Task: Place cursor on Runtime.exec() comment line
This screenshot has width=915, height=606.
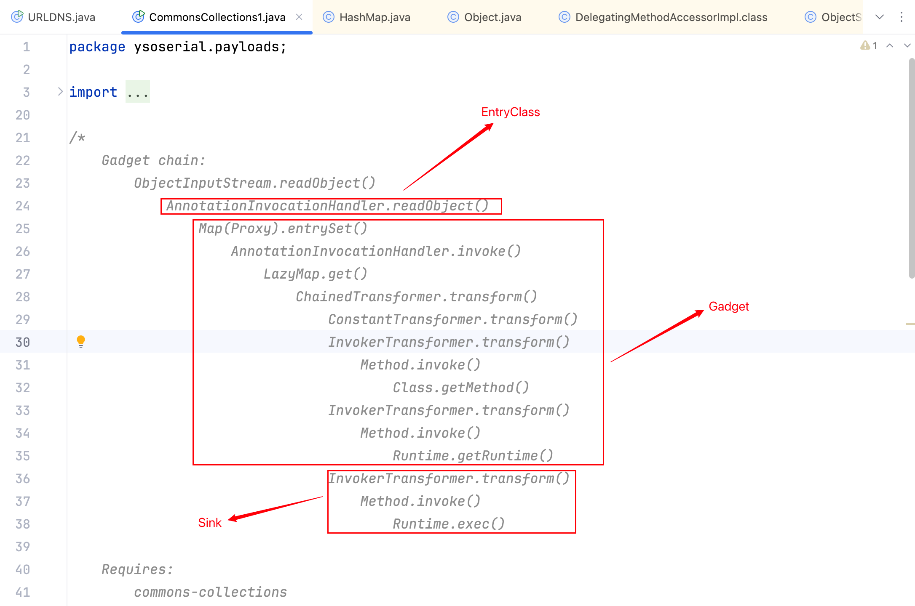Action: pyautogui.click(x=448, y=524)
